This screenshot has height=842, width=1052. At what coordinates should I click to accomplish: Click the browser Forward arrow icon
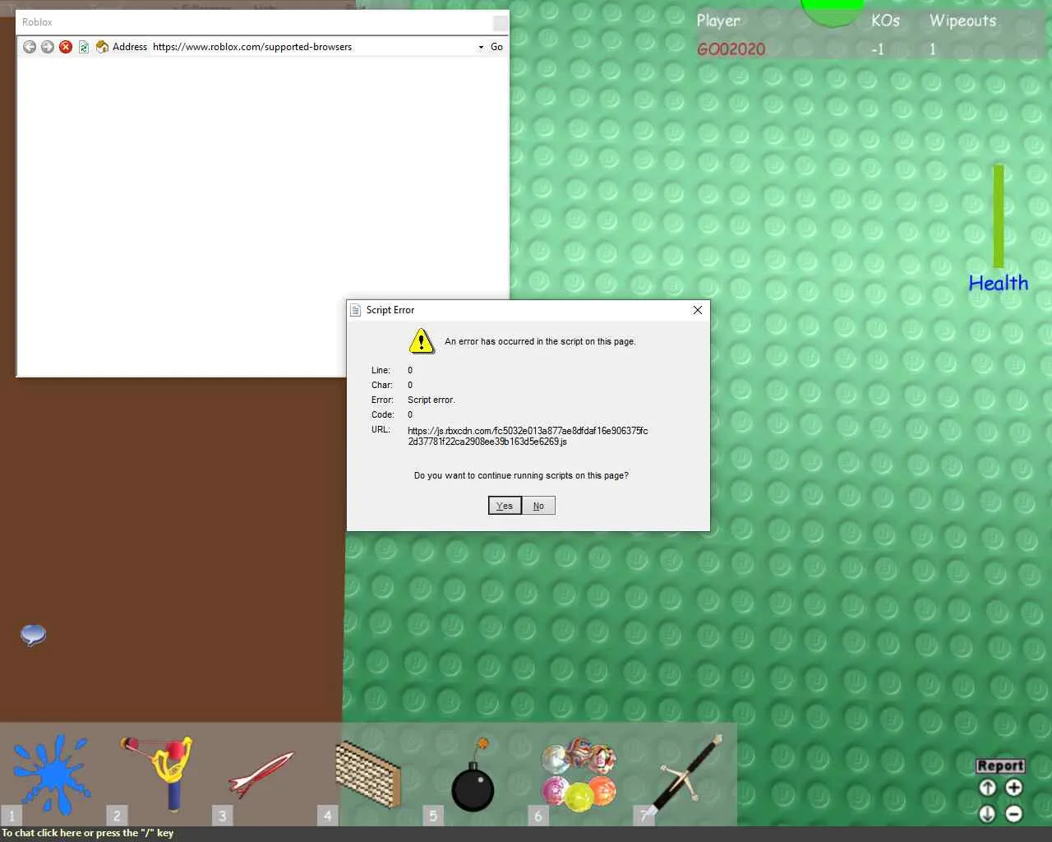point(48,47)
